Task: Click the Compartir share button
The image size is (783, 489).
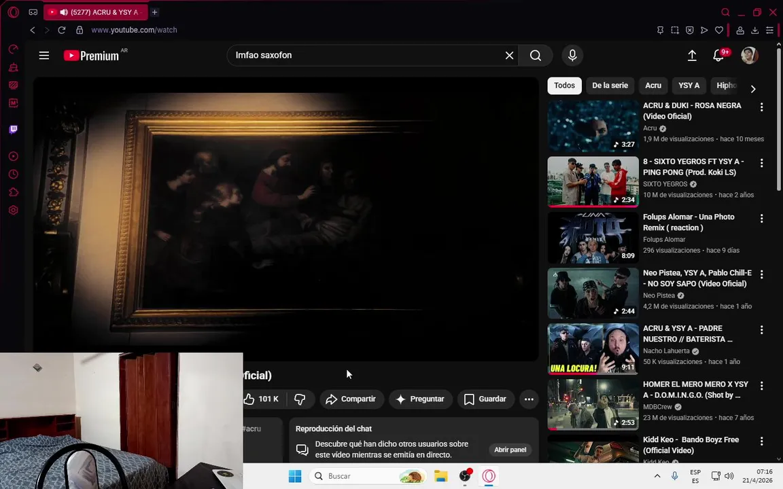Action: 351,399
